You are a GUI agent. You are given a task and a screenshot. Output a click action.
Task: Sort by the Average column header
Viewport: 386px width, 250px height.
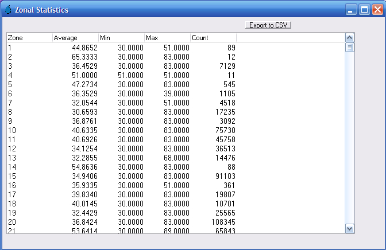[x=75, y=38]
